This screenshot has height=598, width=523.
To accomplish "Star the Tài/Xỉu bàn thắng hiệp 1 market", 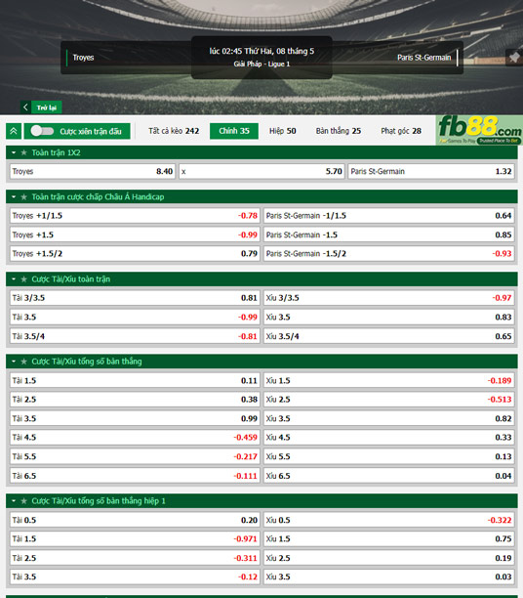I will [x=24, y=500].
